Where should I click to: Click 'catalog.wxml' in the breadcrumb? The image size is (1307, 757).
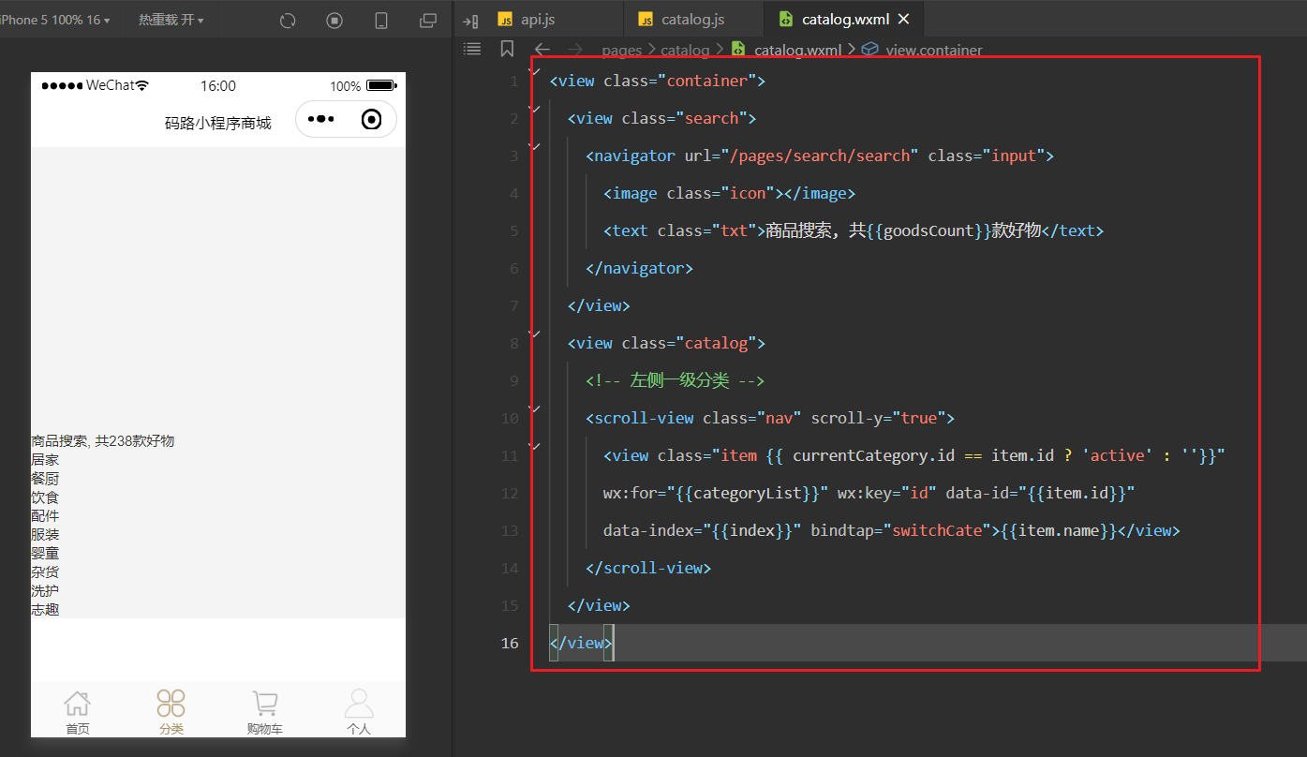tap(797, 50)
